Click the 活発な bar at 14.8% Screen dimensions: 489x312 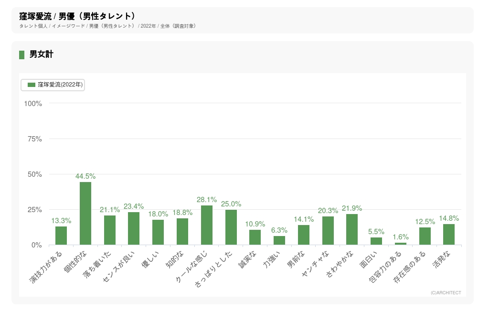point(449,235)
